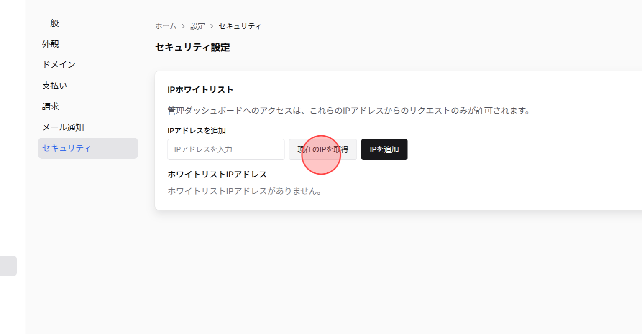This screenshot has width=642, height=334.
Task: Click inside the IPアドレスを入力 field
Action: pos(226,149)
